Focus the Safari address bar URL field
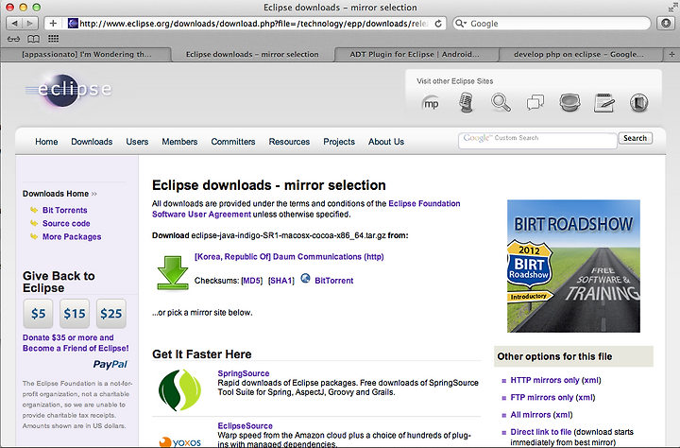Screen dimensions: 680x448 [x=254, y=24]
